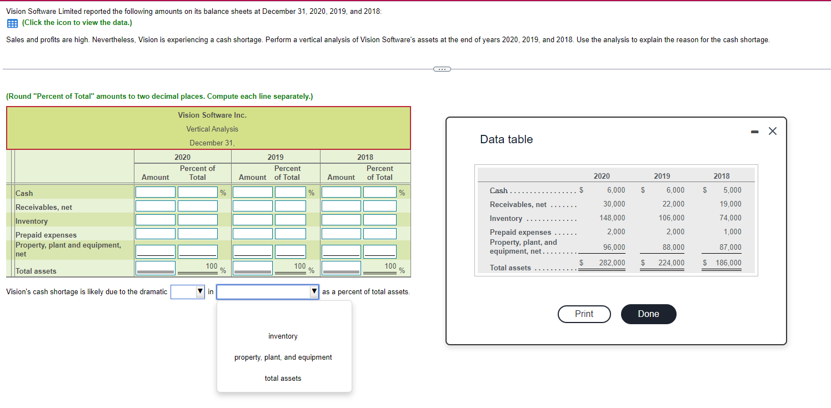Screen dimensions: 831x408
Task: Minimize the Data table dialog
Action: 754,131
